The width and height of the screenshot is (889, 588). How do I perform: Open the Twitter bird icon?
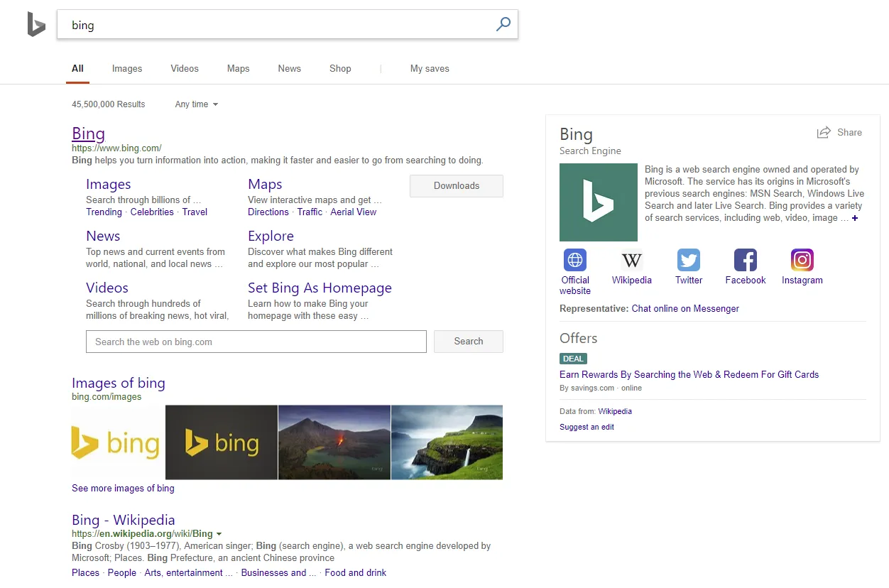click(x=689, y=260)
